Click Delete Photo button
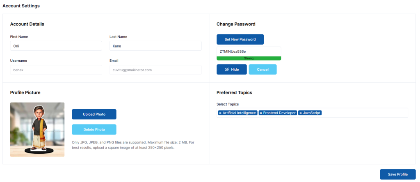The image size is (420, 182). tap(94, 130)
